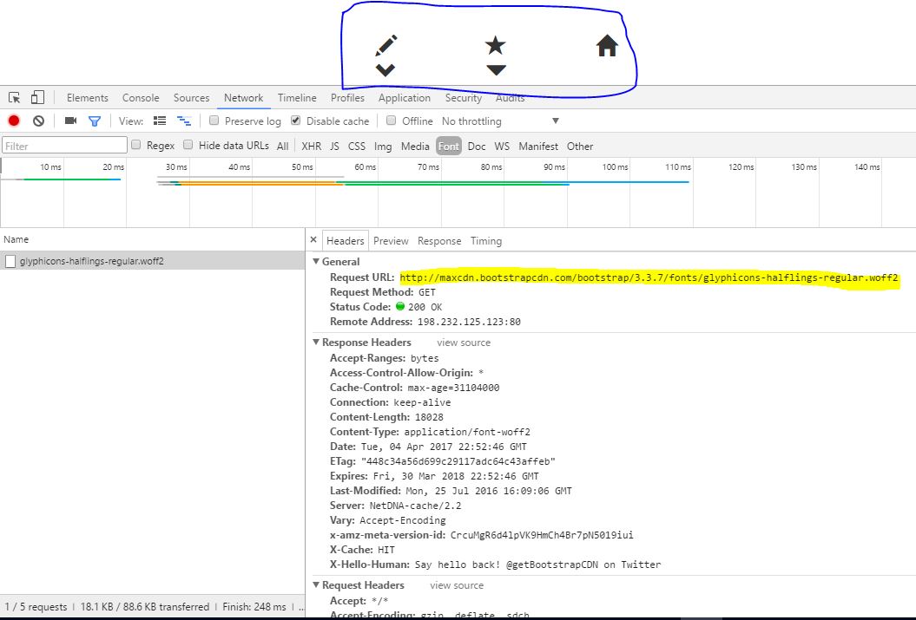Click the inspect element picker icon

click(x=15, y=98)
